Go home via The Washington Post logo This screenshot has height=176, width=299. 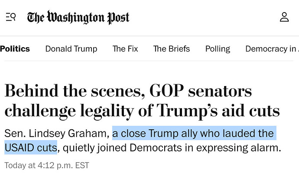[x=78, y=17]
